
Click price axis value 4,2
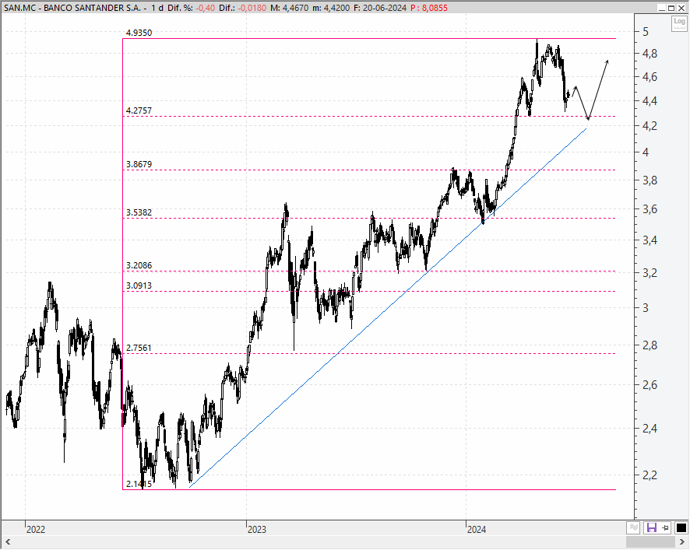coord(650,126)
